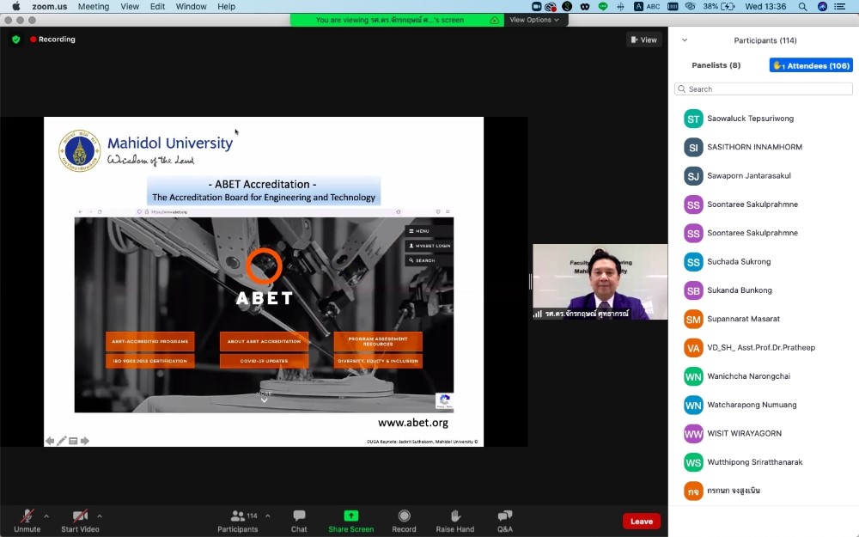Click the green encryption shield icon
The image size is (859, 537).
coord(15,40)
